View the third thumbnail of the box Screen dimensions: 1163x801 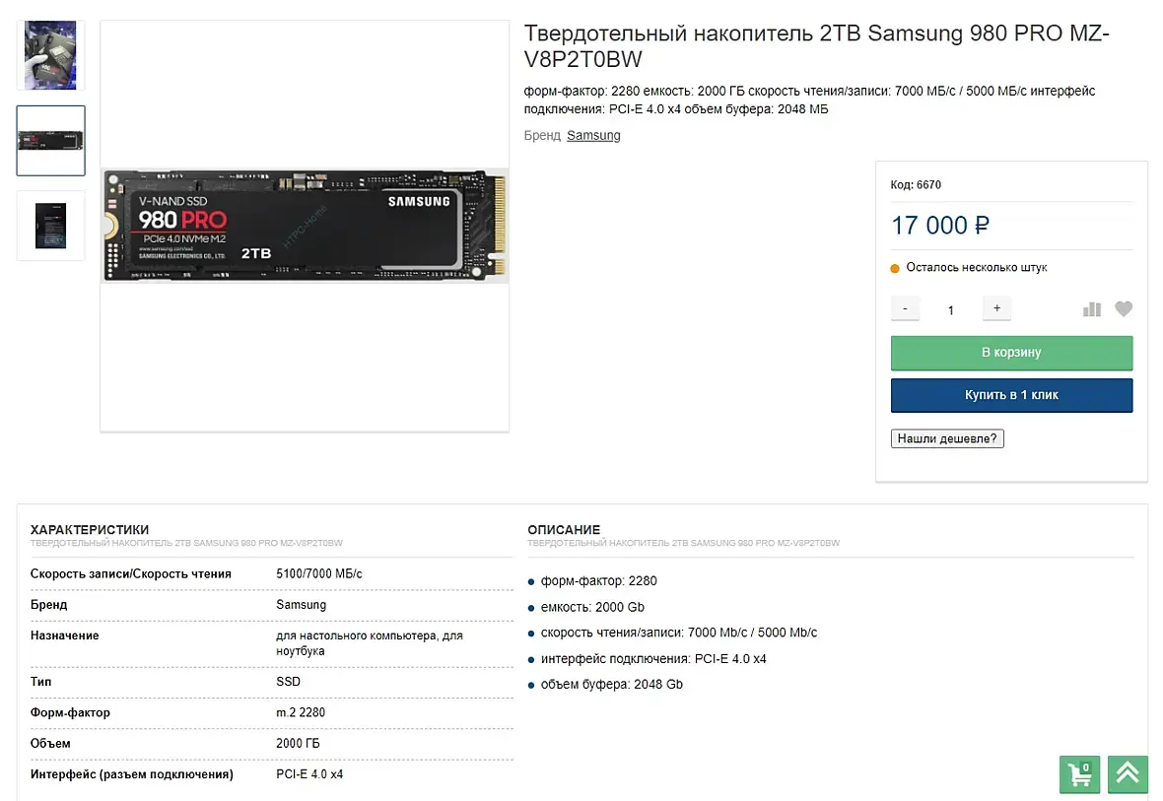coord(50,226)
